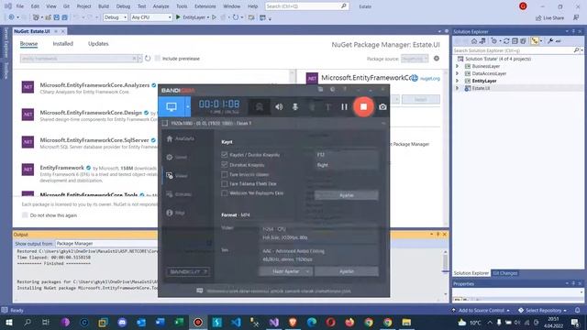Viewport: 587px width, 330px height.
Task: Toggle Duraklat Kısayolu checkbox
Action: click(x=224, y=165)
